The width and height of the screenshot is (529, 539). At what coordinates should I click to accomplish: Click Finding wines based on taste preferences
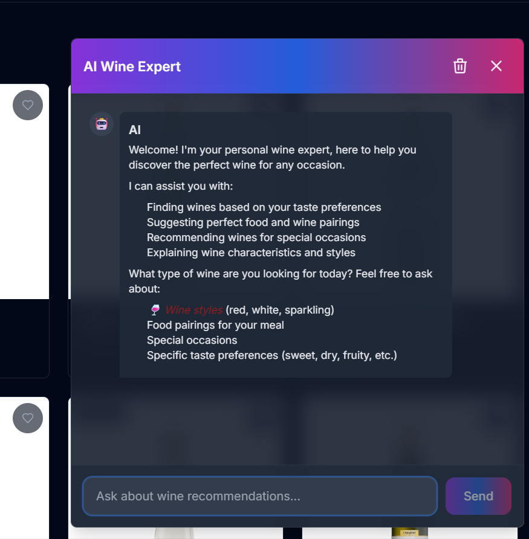tap(264, 207)
